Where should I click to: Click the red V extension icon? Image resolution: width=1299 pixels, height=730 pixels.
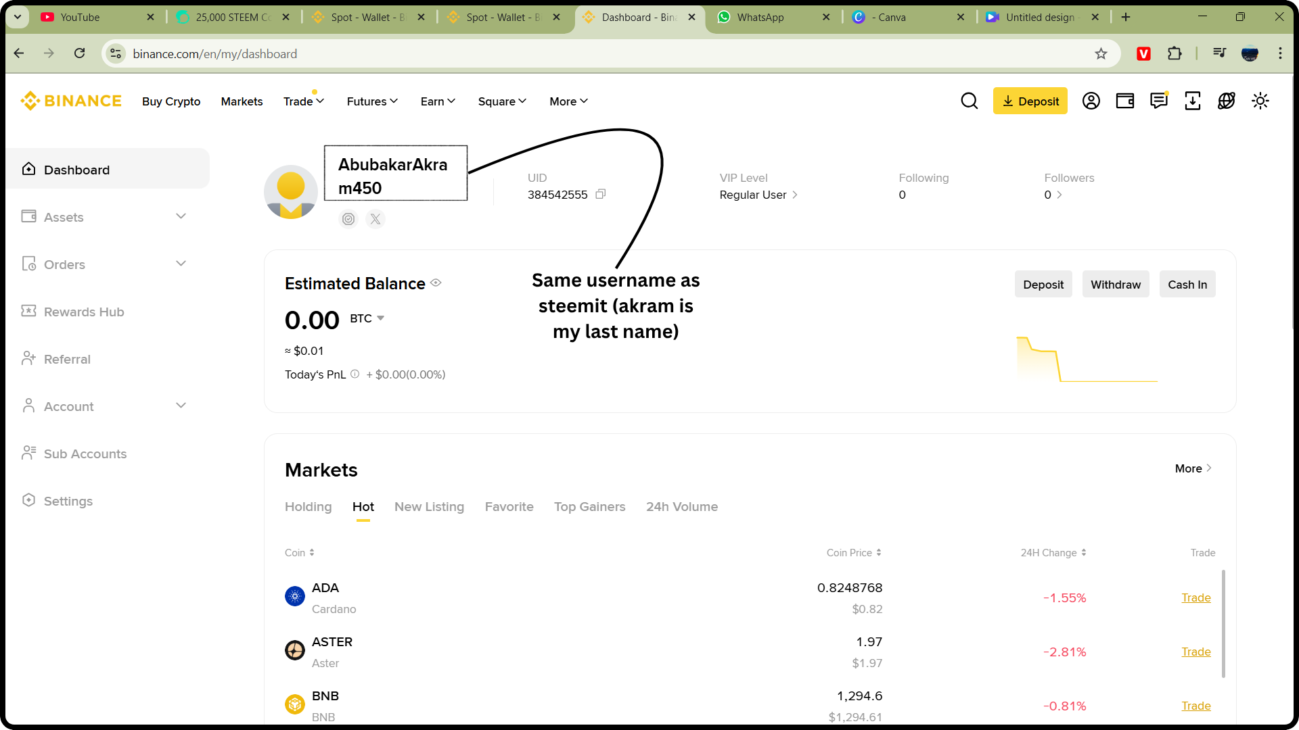[x=1143, y=53]
